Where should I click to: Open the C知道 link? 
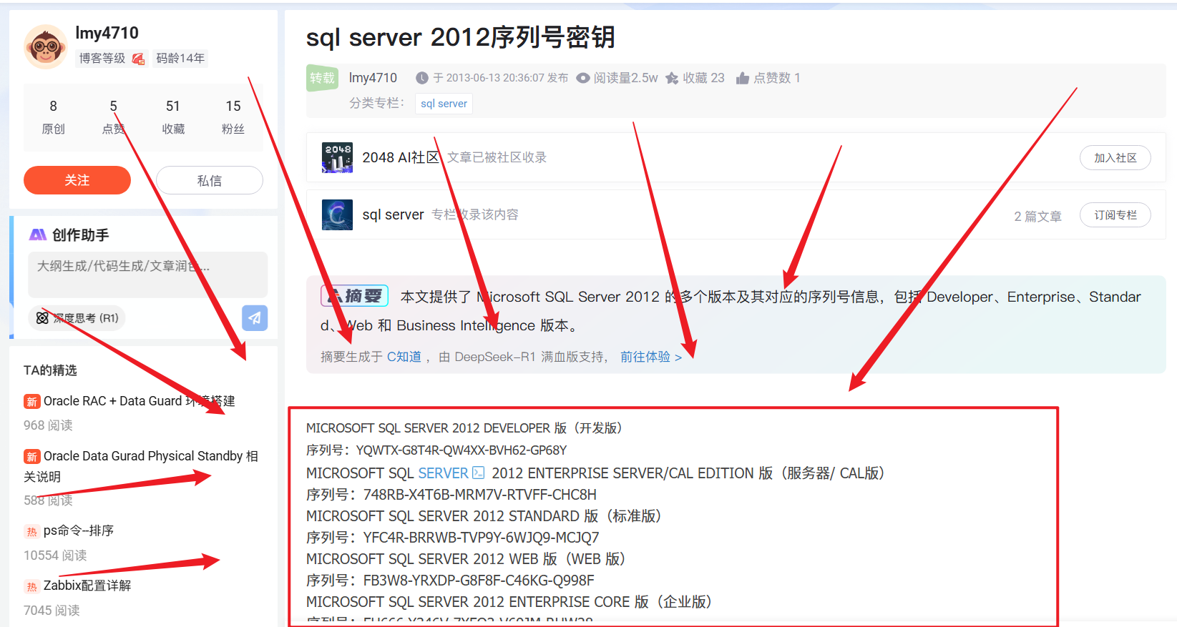pyautogui.click(x=404, y=357)
